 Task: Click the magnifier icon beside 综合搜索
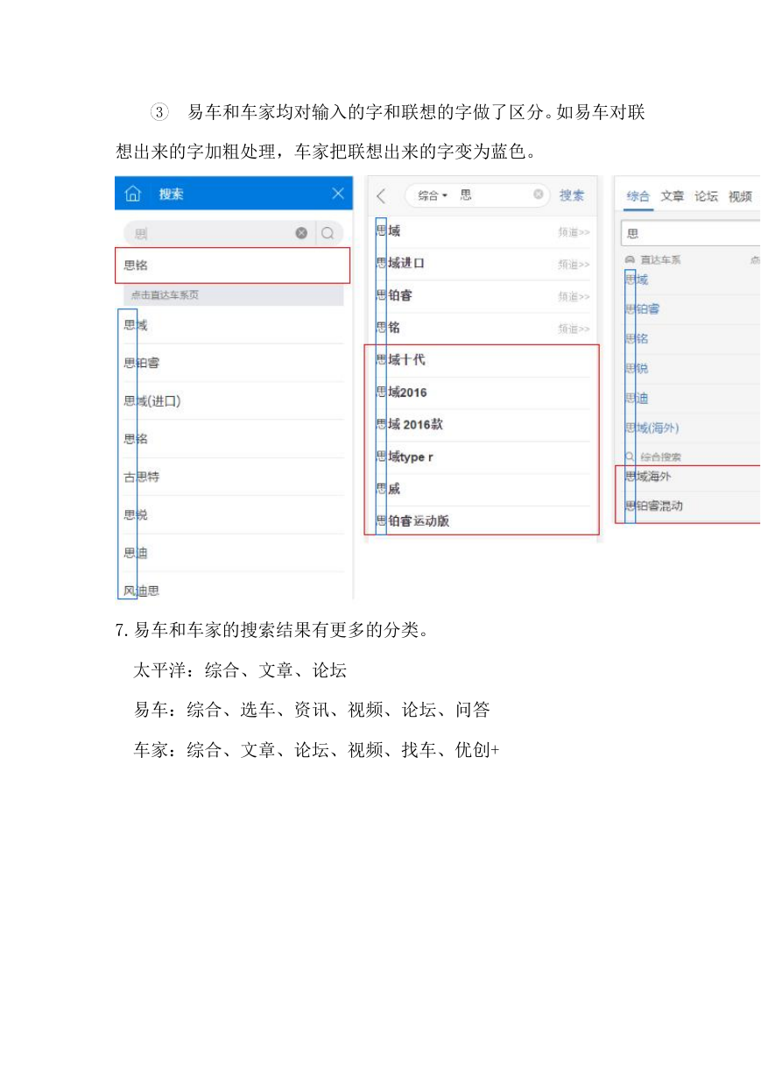tap(630, 457)
